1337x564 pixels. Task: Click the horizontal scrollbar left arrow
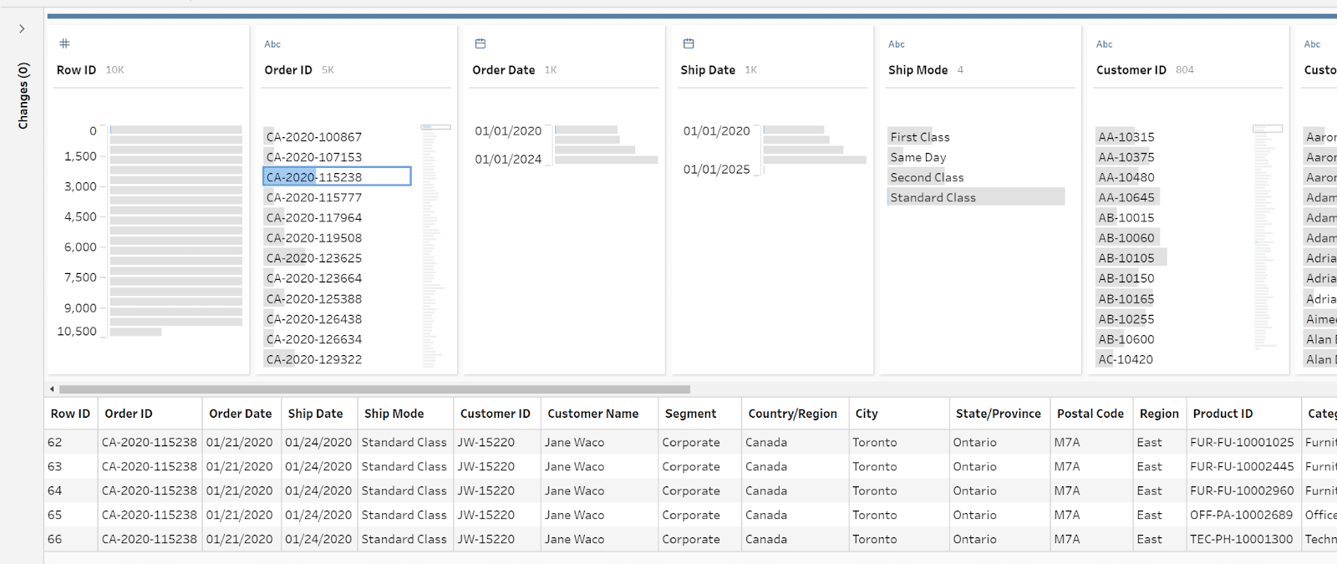(52, 389)
